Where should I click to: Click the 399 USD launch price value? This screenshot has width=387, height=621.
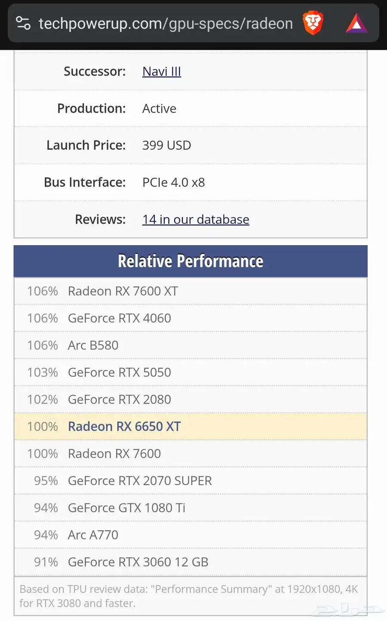(x=166, y=145)
